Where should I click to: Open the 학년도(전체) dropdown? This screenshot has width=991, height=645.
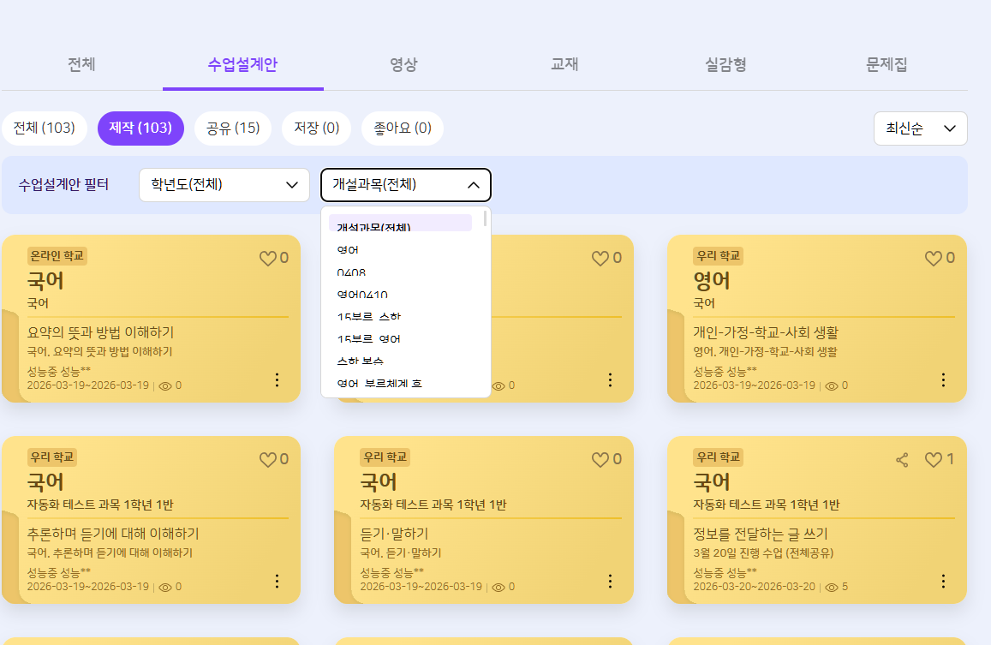click(224, 184)
